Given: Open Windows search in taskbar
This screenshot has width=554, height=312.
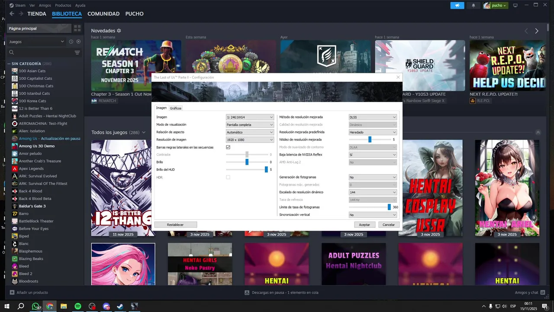Looking at the screenshot, I should coord(21,306).
